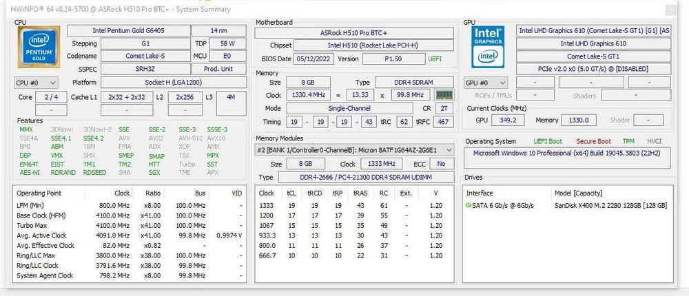689x296 pixels.
Task: Click the CR 2T value
Action: [444, 108]
